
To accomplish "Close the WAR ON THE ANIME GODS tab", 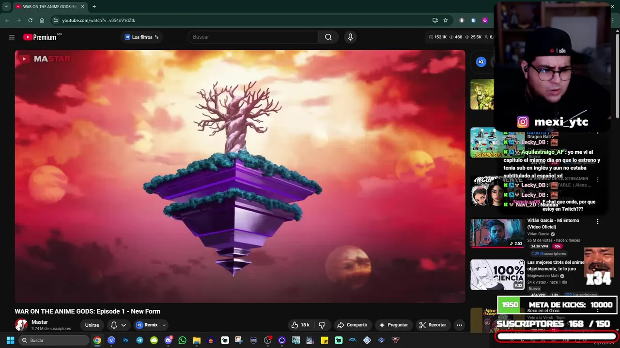I will pos(82,7).
